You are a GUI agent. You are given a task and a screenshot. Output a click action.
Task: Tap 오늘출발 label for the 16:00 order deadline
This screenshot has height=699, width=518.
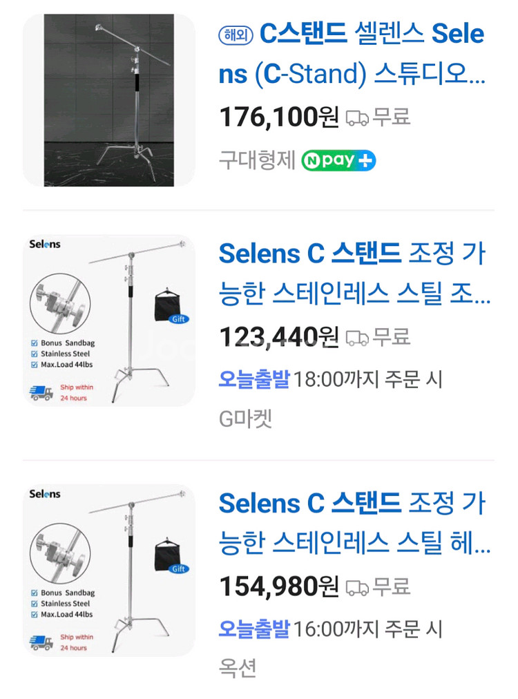click(x=253, y=629)
